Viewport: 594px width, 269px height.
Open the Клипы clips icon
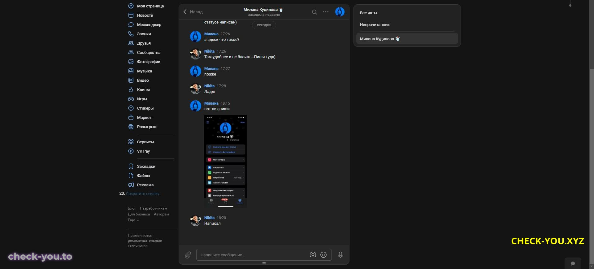coord(131,89)
